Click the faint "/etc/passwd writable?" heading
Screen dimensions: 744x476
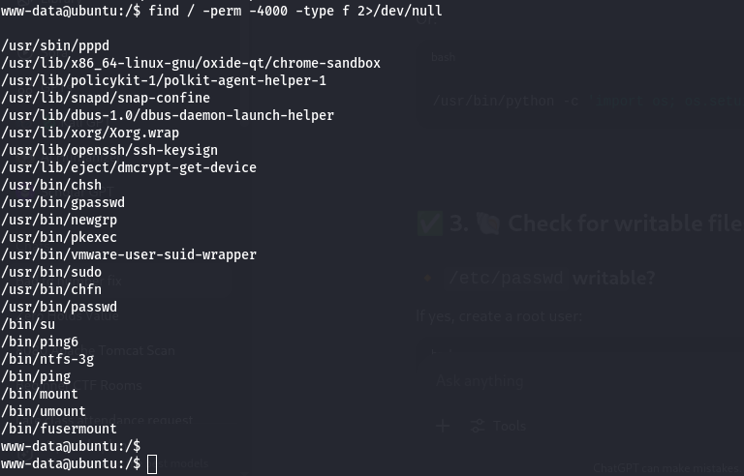(552, 279)
